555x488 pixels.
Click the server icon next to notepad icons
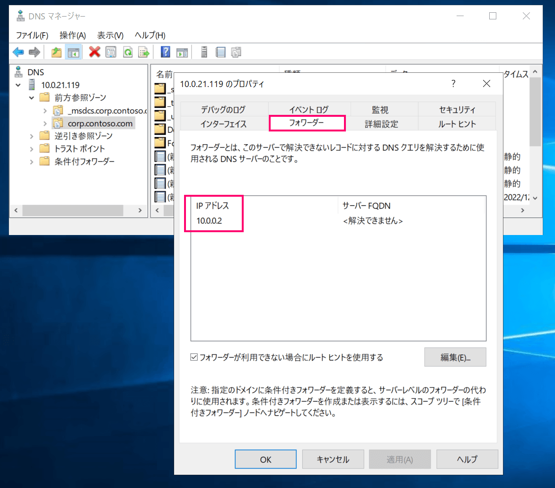203,52
